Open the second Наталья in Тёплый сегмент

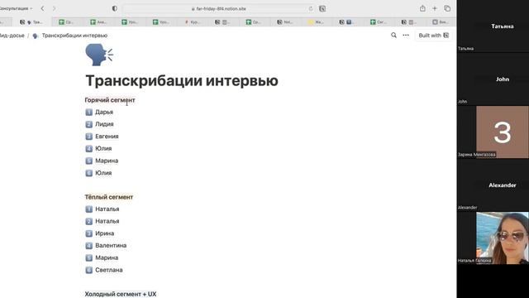point(107,221)
